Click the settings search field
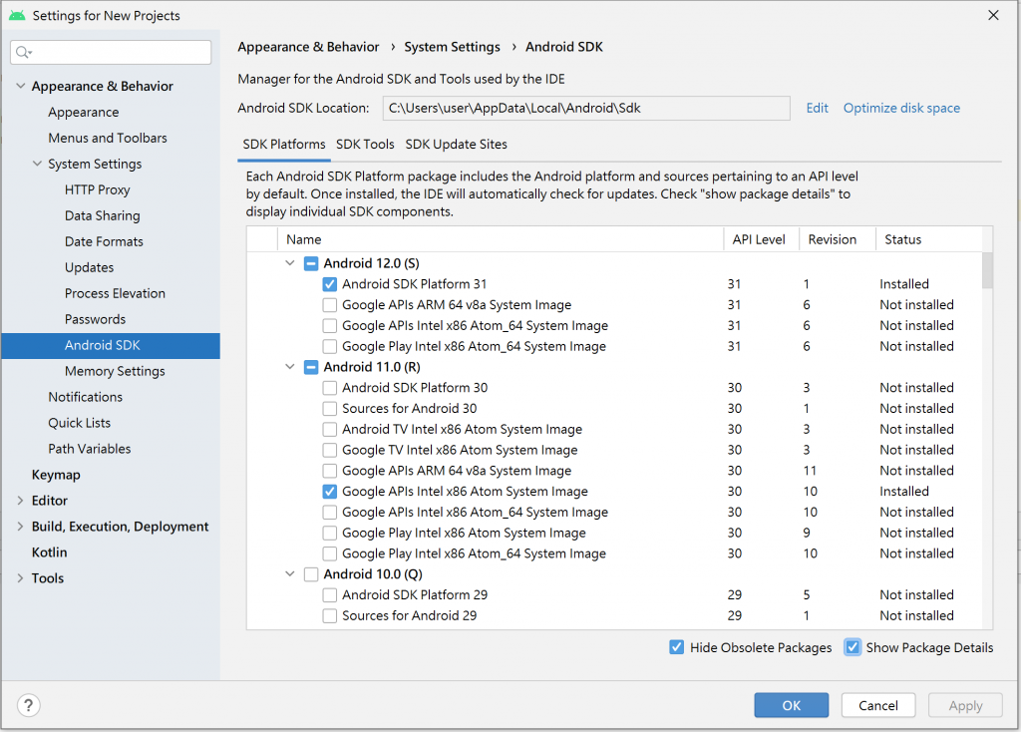The image size is (1021, 732). tap(120, 53)
